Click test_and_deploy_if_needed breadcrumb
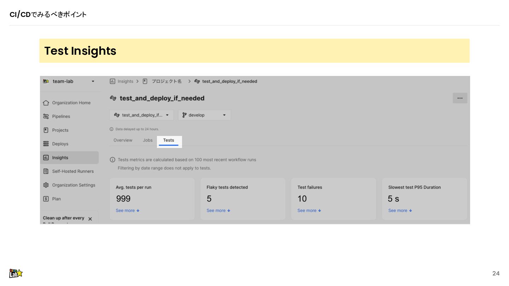 tap(230, 81)
